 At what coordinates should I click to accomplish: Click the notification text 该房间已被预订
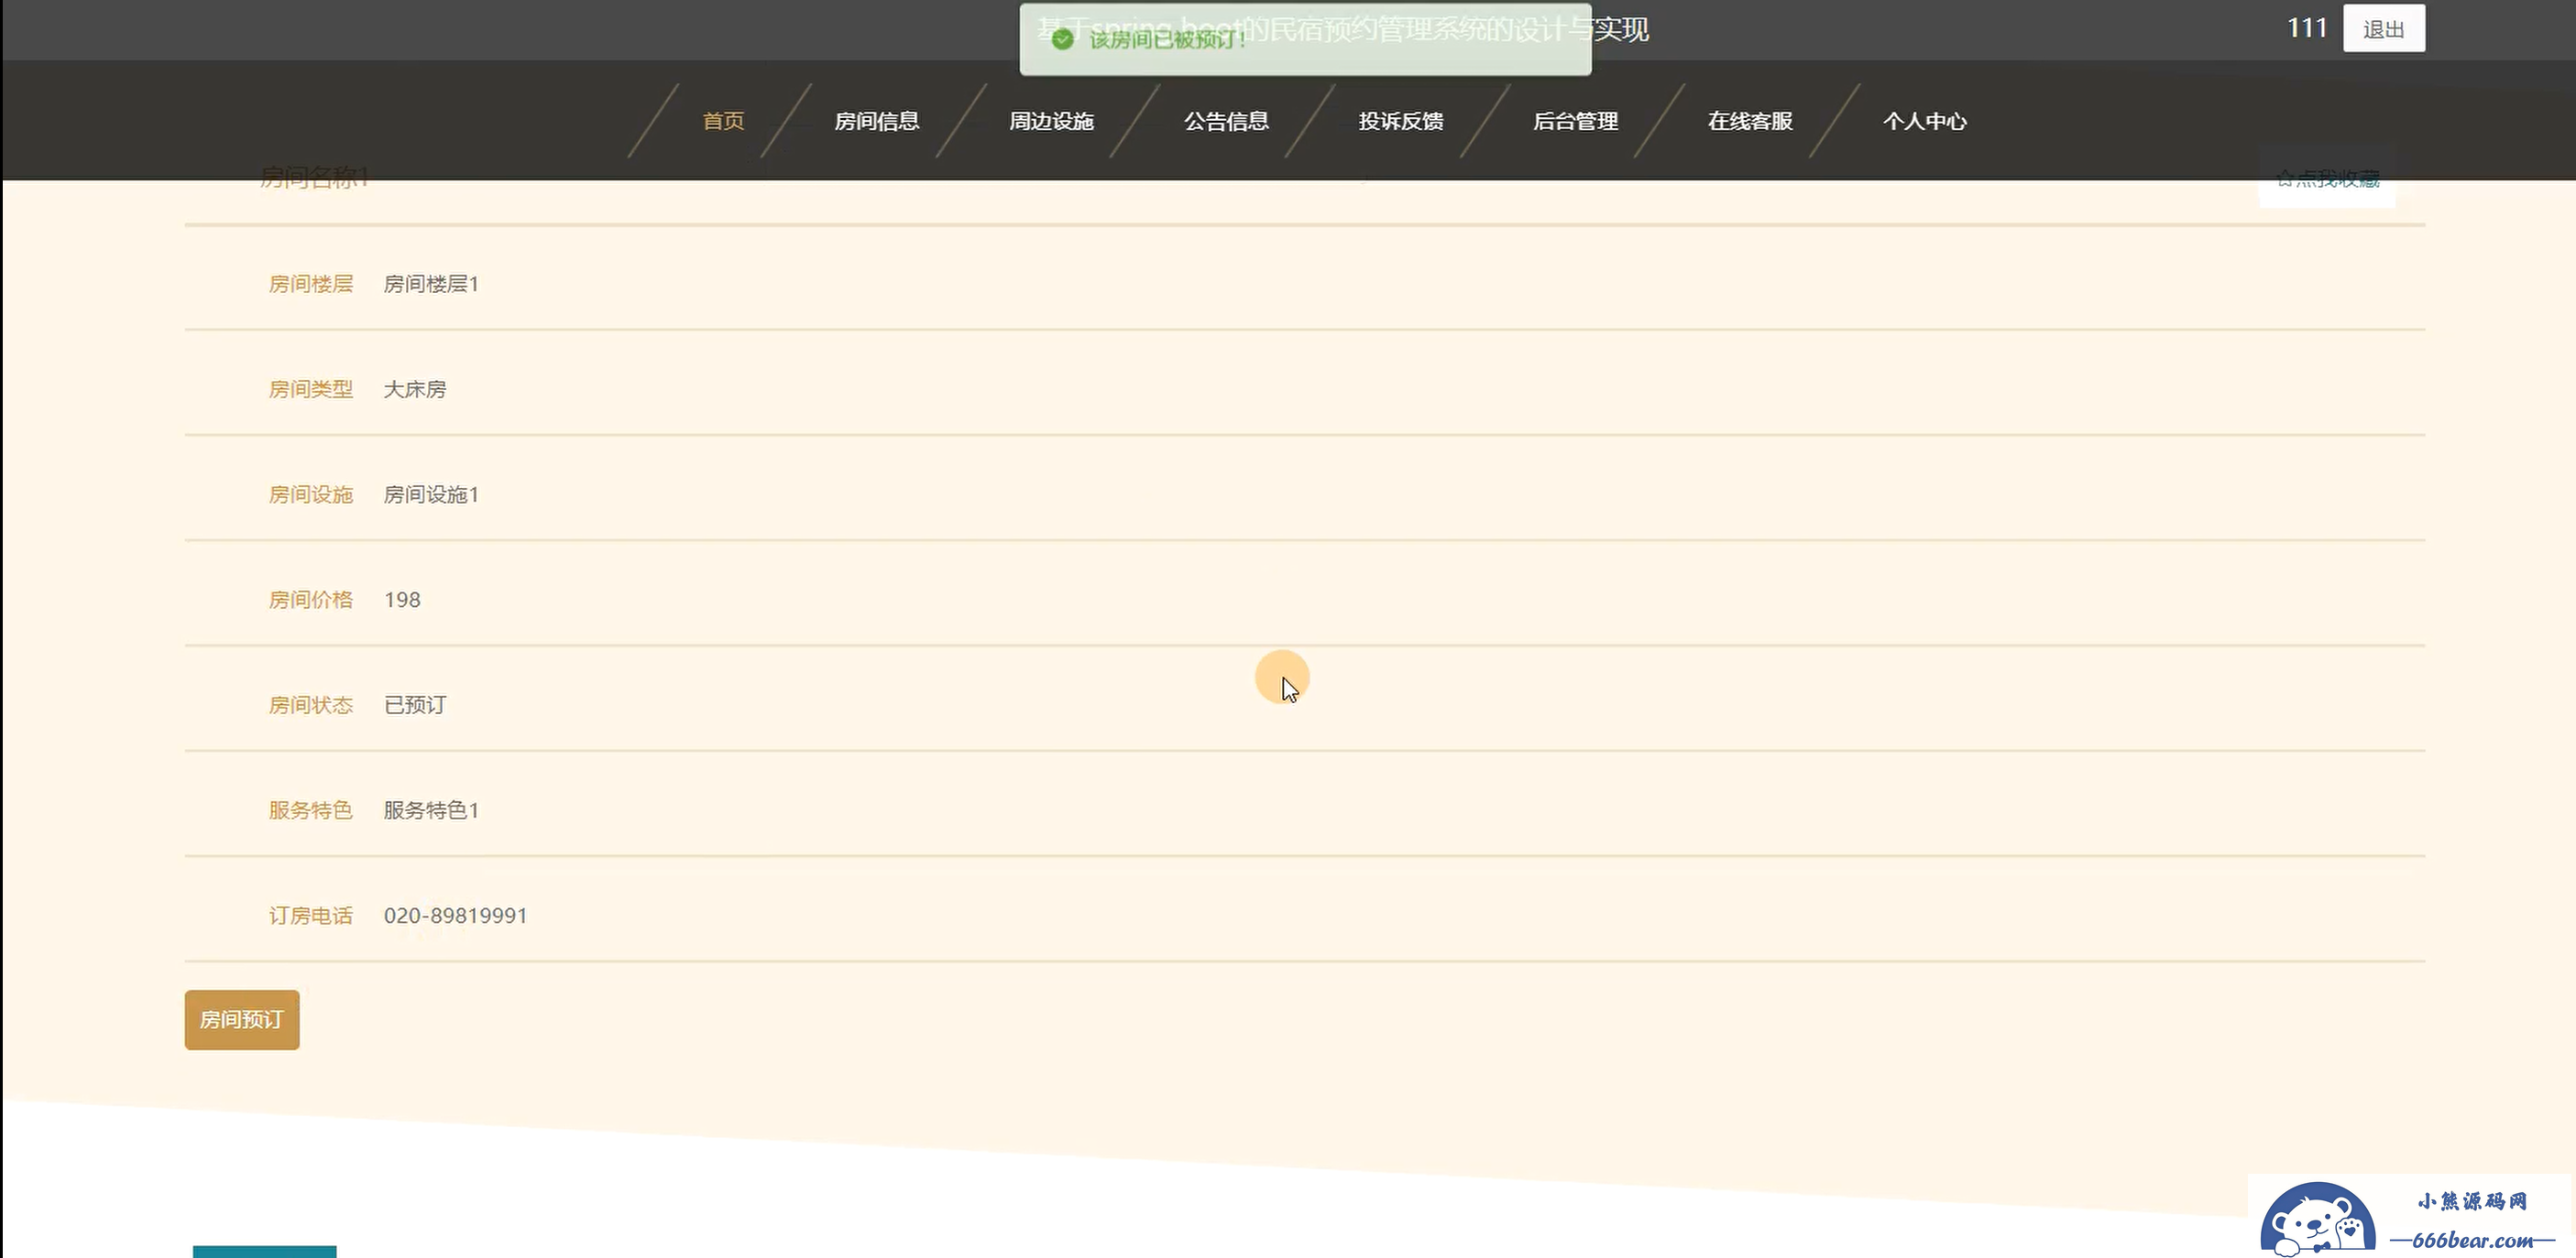click(1167, 40)
